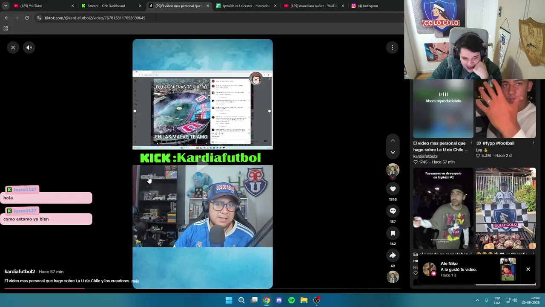Click the 'KICK :Kardiafutbol' text in the video

tap(201, 158)
